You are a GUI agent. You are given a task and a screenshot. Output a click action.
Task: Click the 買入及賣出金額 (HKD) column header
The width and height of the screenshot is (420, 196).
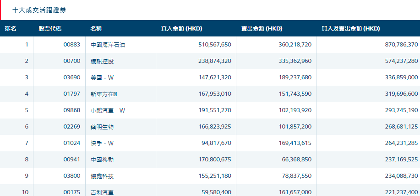pyautogui.click(x=351, y=29)
